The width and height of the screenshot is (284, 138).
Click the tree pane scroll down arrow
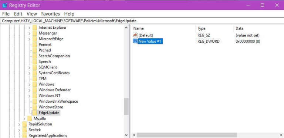pyautogui.click(x=126, y=135)
